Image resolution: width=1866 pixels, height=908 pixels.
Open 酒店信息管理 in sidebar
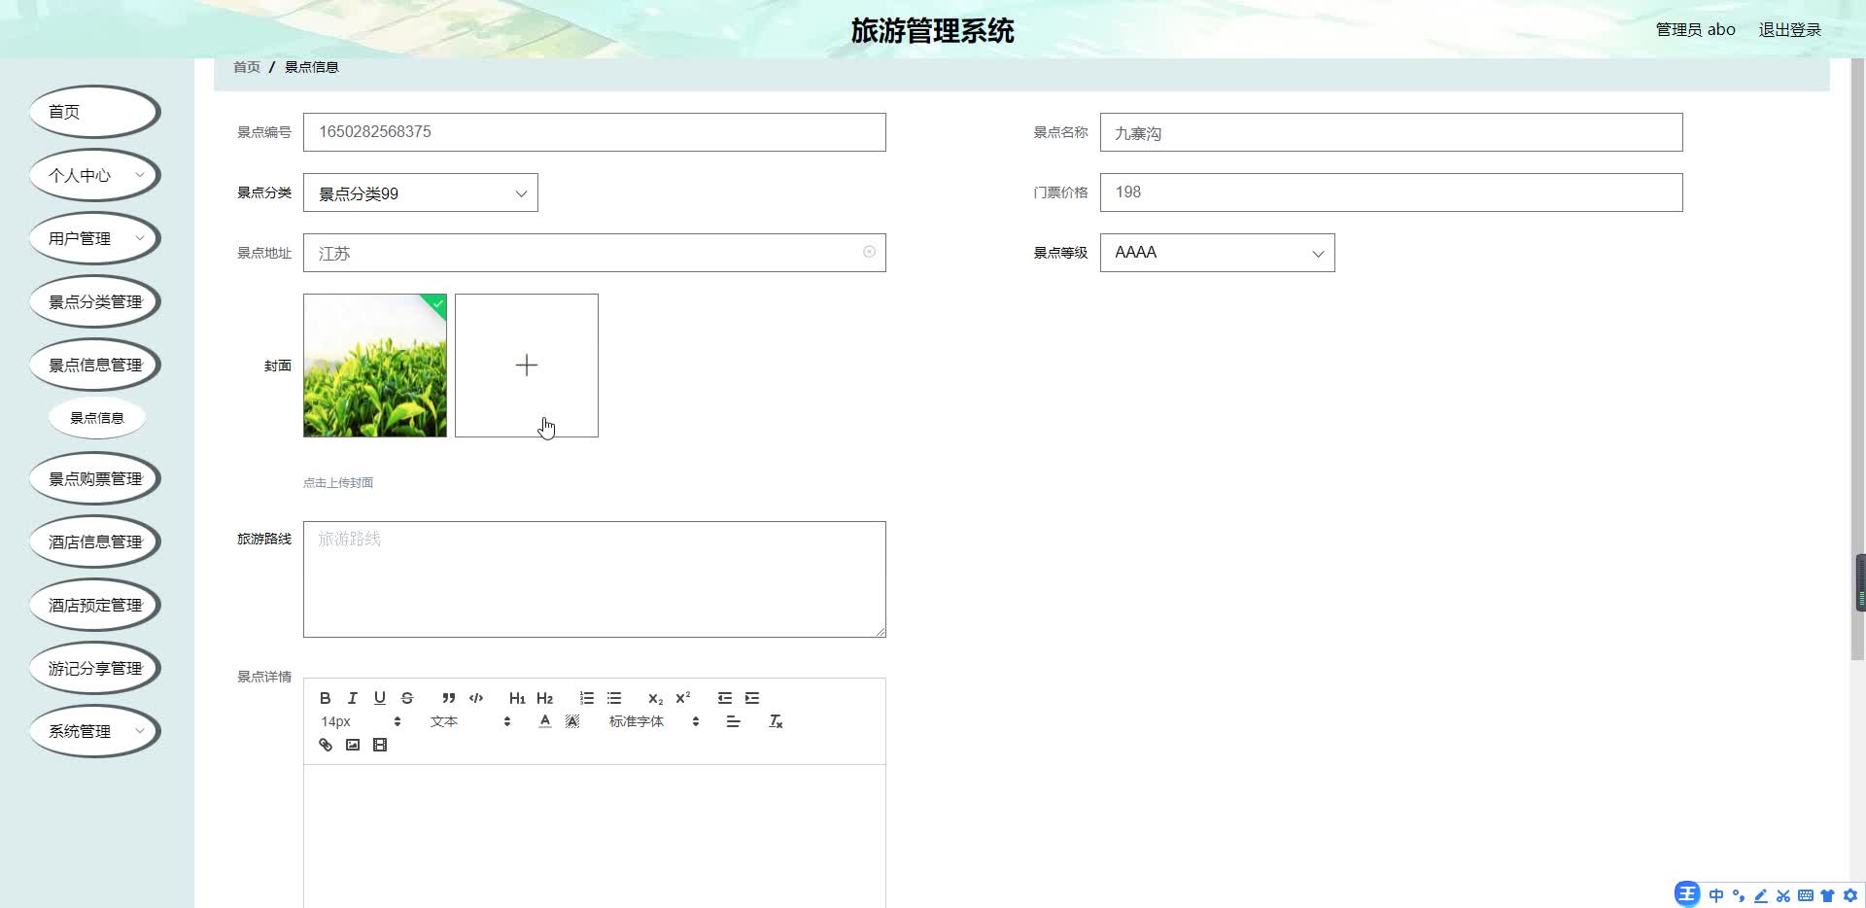click(95, 541)
